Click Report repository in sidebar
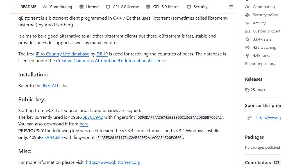The width and height of the screenshot is (281, 168). tap(260, 64)
